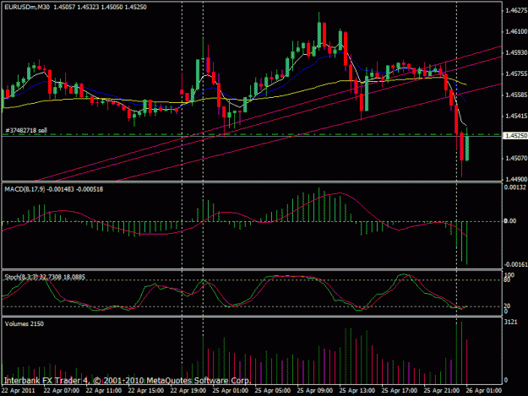This screenshot has height=396, width=528.
Task: Click price axis value 1.46275
Action: click(515, 11)
